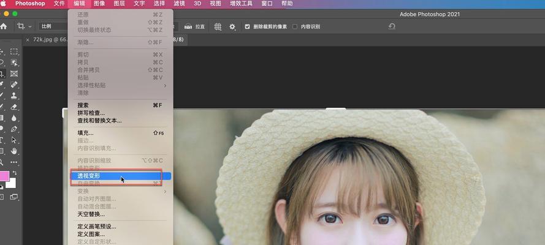The height and width of the screenshot is (245, 545).
Task: Enable the 内容识别 checkbox
Action: click(295, 27)
